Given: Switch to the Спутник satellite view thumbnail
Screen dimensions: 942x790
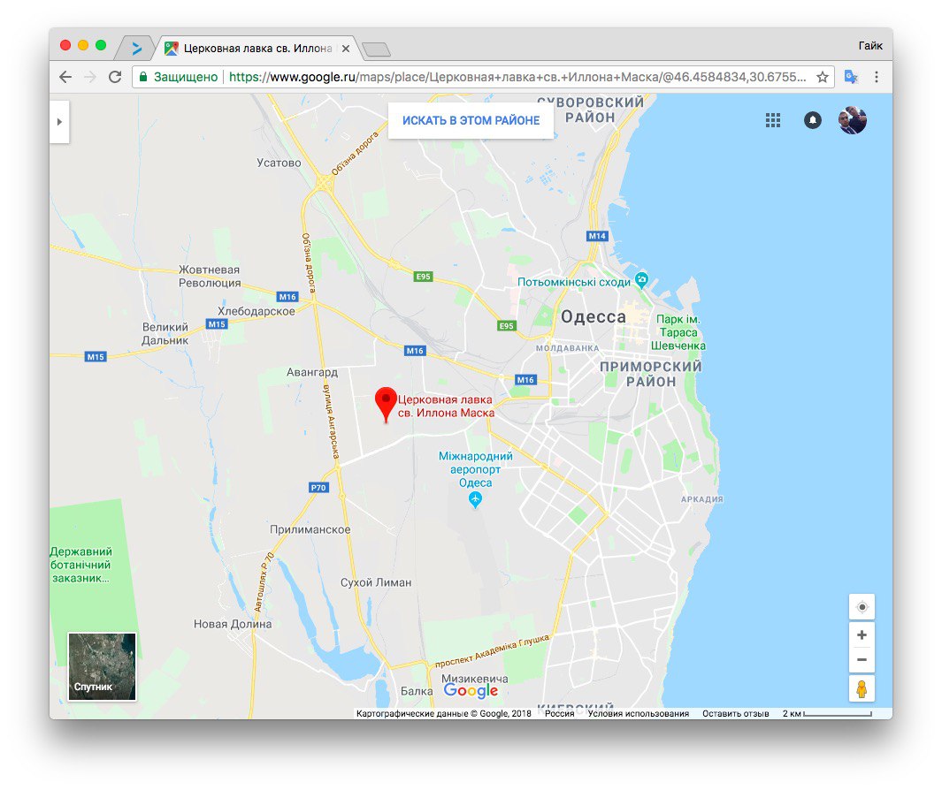Looking at the screenshot, I should pyautogui.click(x=102, y=666).
